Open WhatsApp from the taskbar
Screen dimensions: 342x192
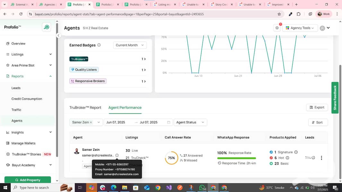[x=202, y=188]
